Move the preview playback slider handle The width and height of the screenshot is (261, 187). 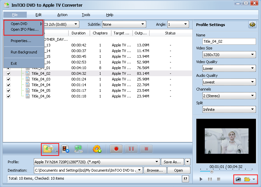211,172
